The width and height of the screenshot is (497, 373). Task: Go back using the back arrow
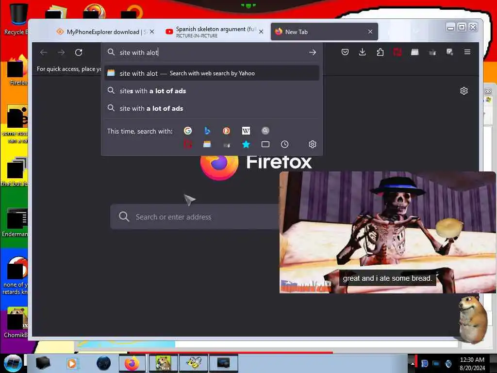(44, 52)
